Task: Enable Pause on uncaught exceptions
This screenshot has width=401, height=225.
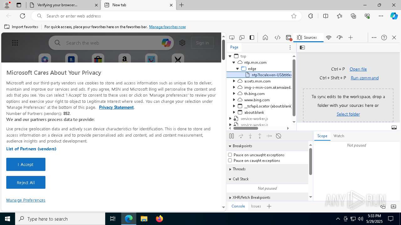Action: [x=230, y=155]
